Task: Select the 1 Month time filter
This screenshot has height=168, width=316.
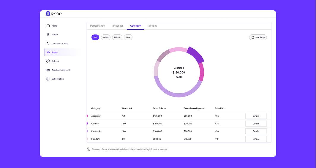Action: 117,37
